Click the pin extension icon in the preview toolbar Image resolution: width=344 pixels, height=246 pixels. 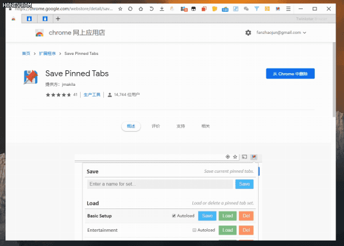click(254, 157)
